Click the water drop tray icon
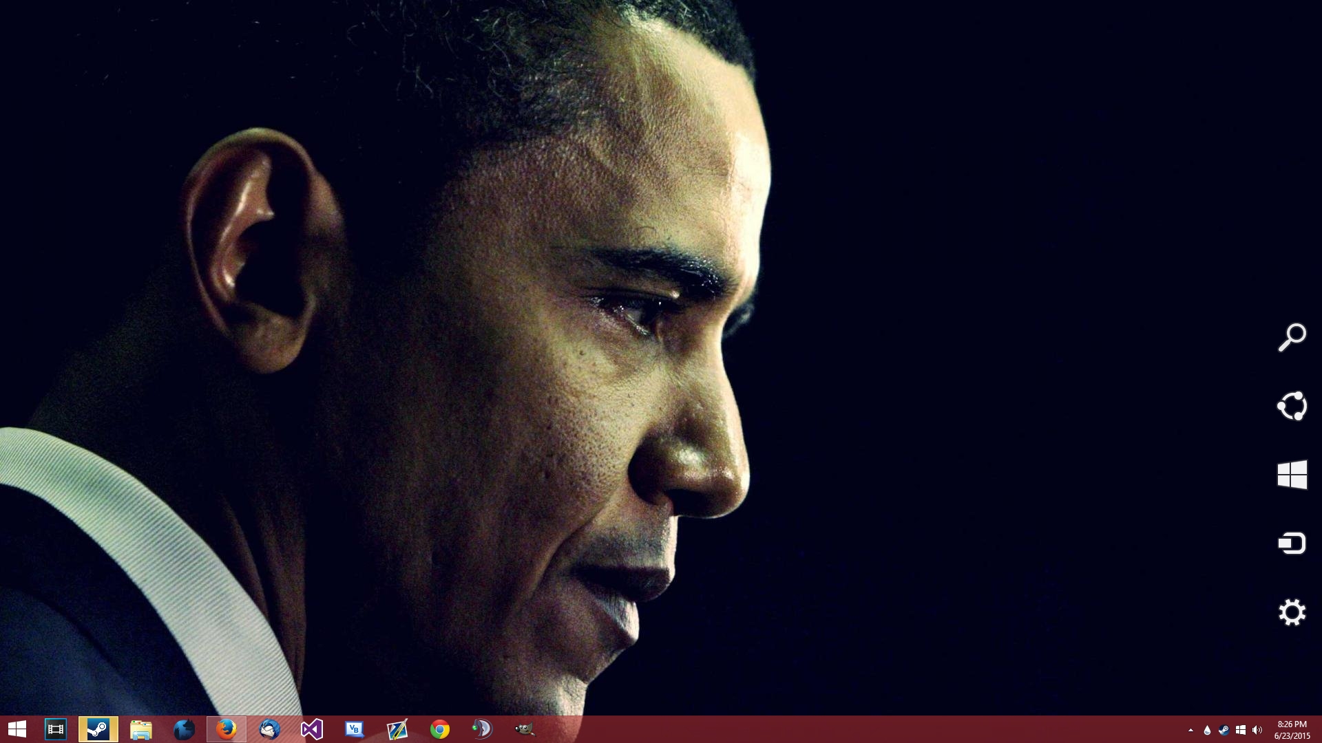 click(1207, 730)
